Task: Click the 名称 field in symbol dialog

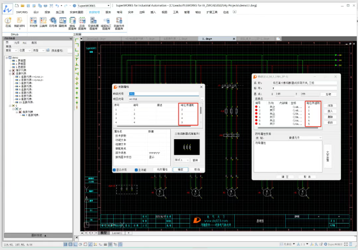Action: [304, 83]
